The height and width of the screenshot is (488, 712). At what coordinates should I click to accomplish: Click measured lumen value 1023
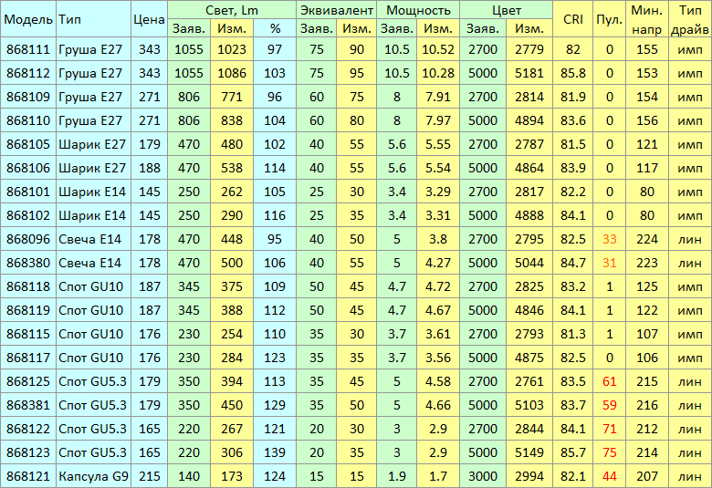232,49
